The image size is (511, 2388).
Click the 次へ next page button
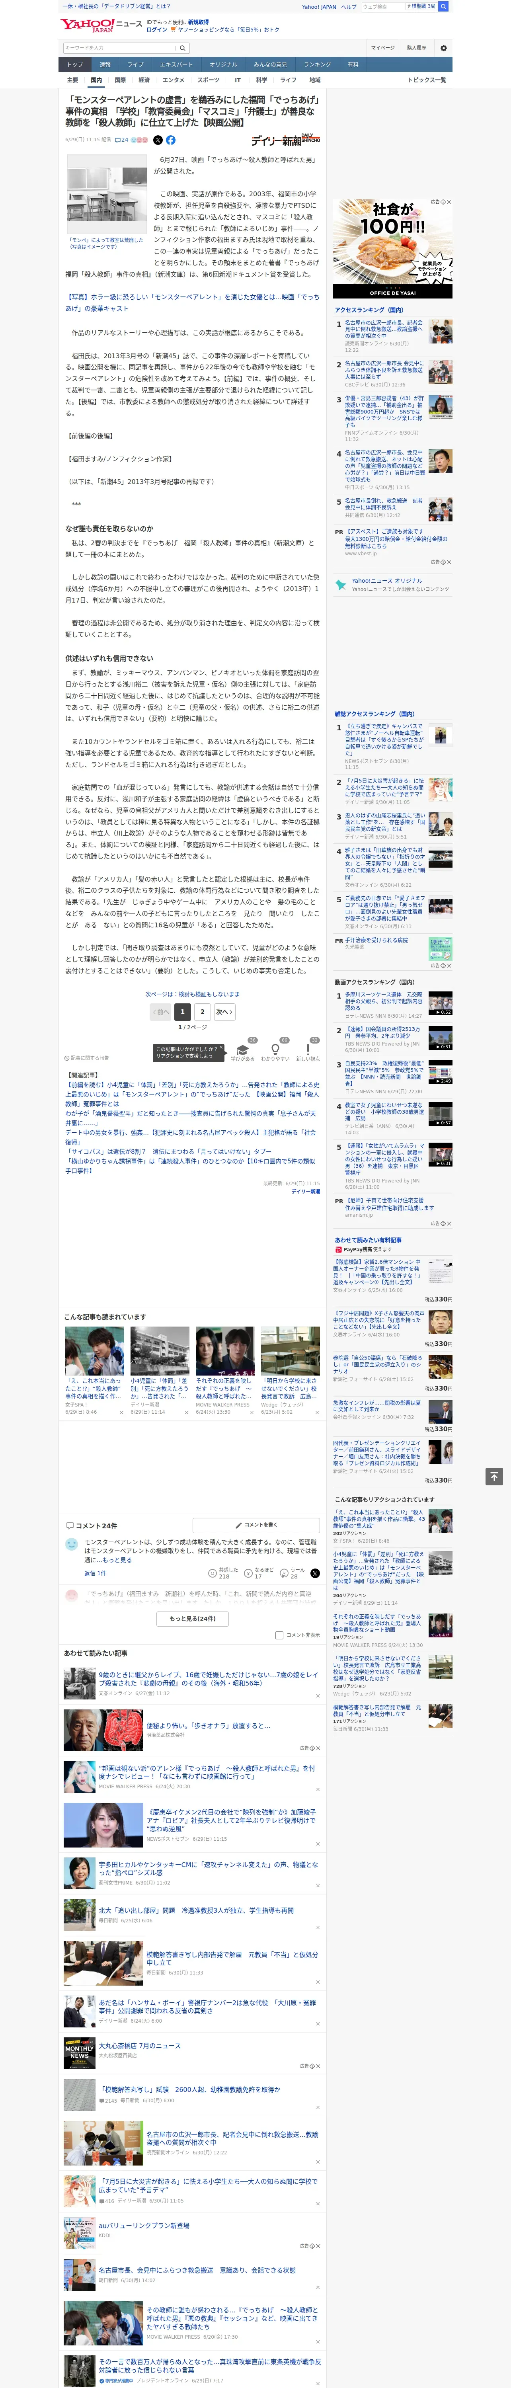tap(224, 1011)
